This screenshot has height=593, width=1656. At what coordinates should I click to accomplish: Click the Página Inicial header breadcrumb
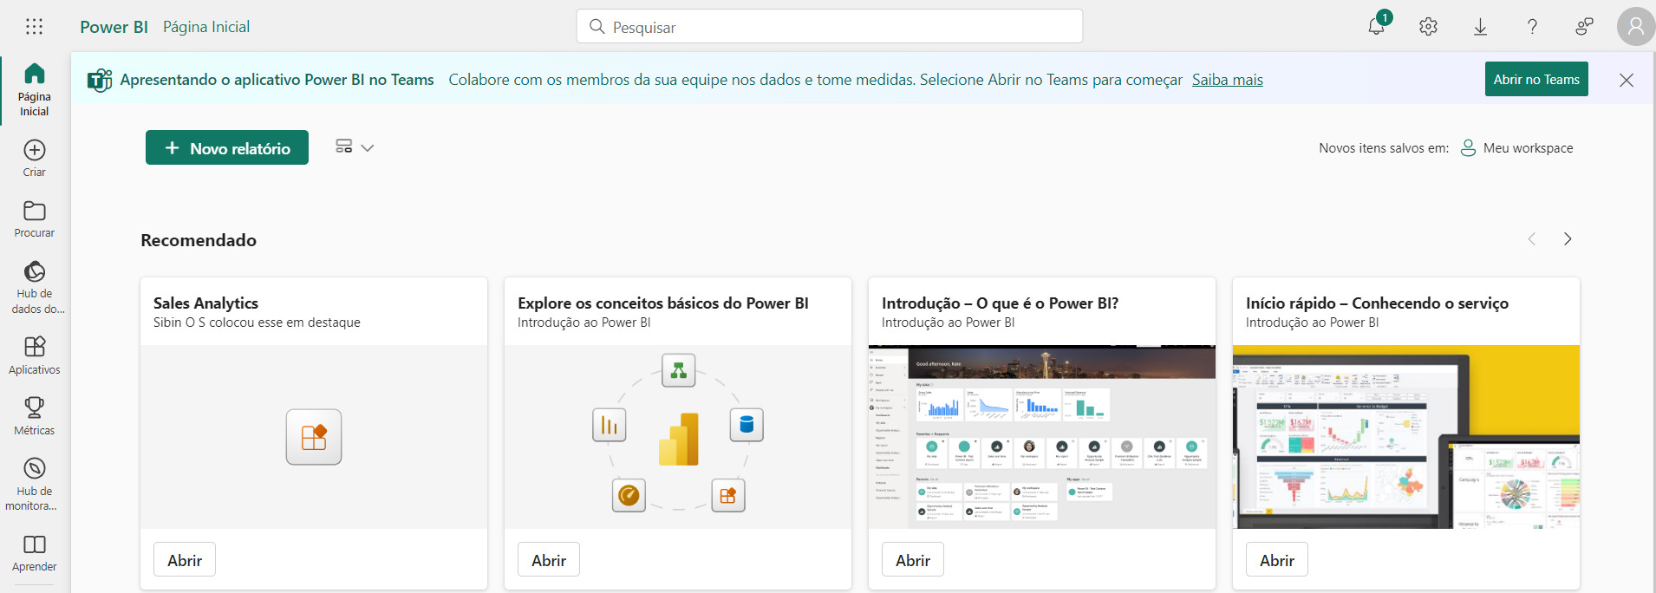click(206, 27)
